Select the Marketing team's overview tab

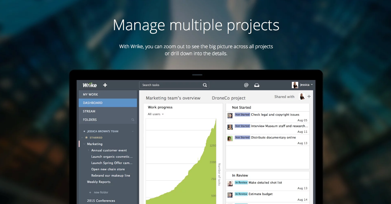coord(173,98)
